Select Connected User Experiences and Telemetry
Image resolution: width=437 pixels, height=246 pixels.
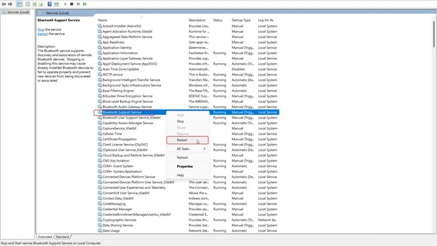(188, 188)
